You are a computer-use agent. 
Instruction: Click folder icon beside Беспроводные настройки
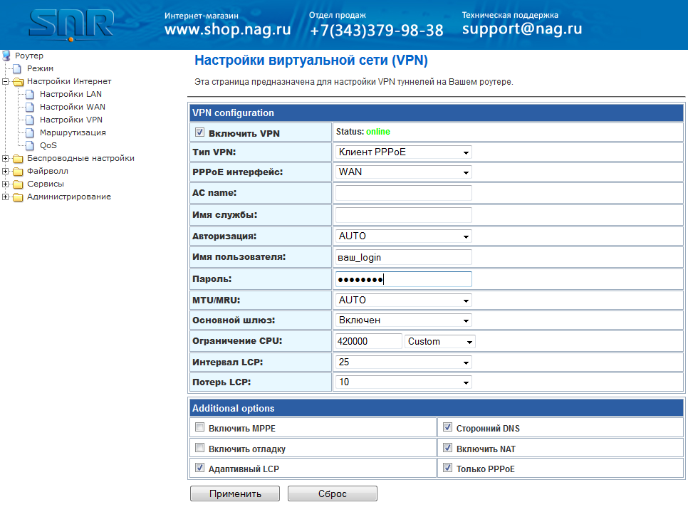tap(18, 158)
